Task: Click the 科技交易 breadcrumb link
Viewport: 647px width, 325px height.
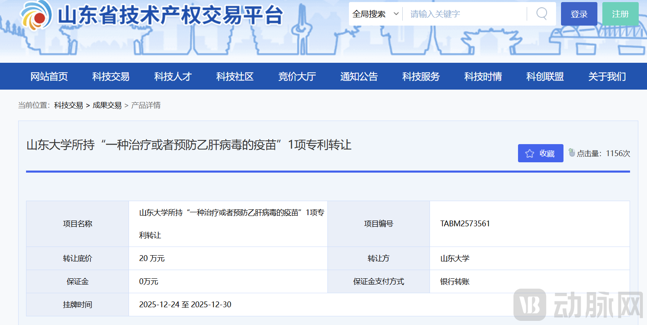Action: [x=69, y=105]
